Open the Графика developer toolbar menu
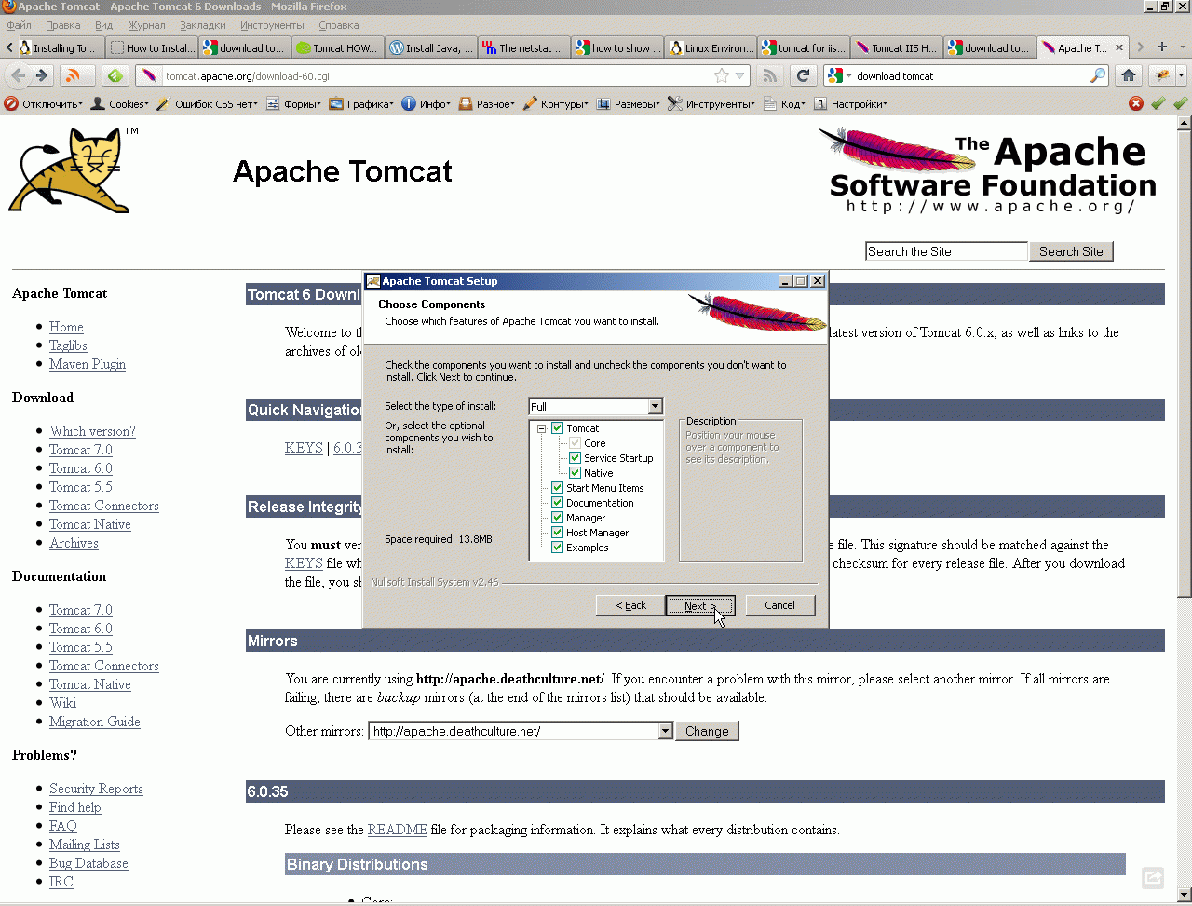Screen dimensions: 1192x906 pos(360,104)
